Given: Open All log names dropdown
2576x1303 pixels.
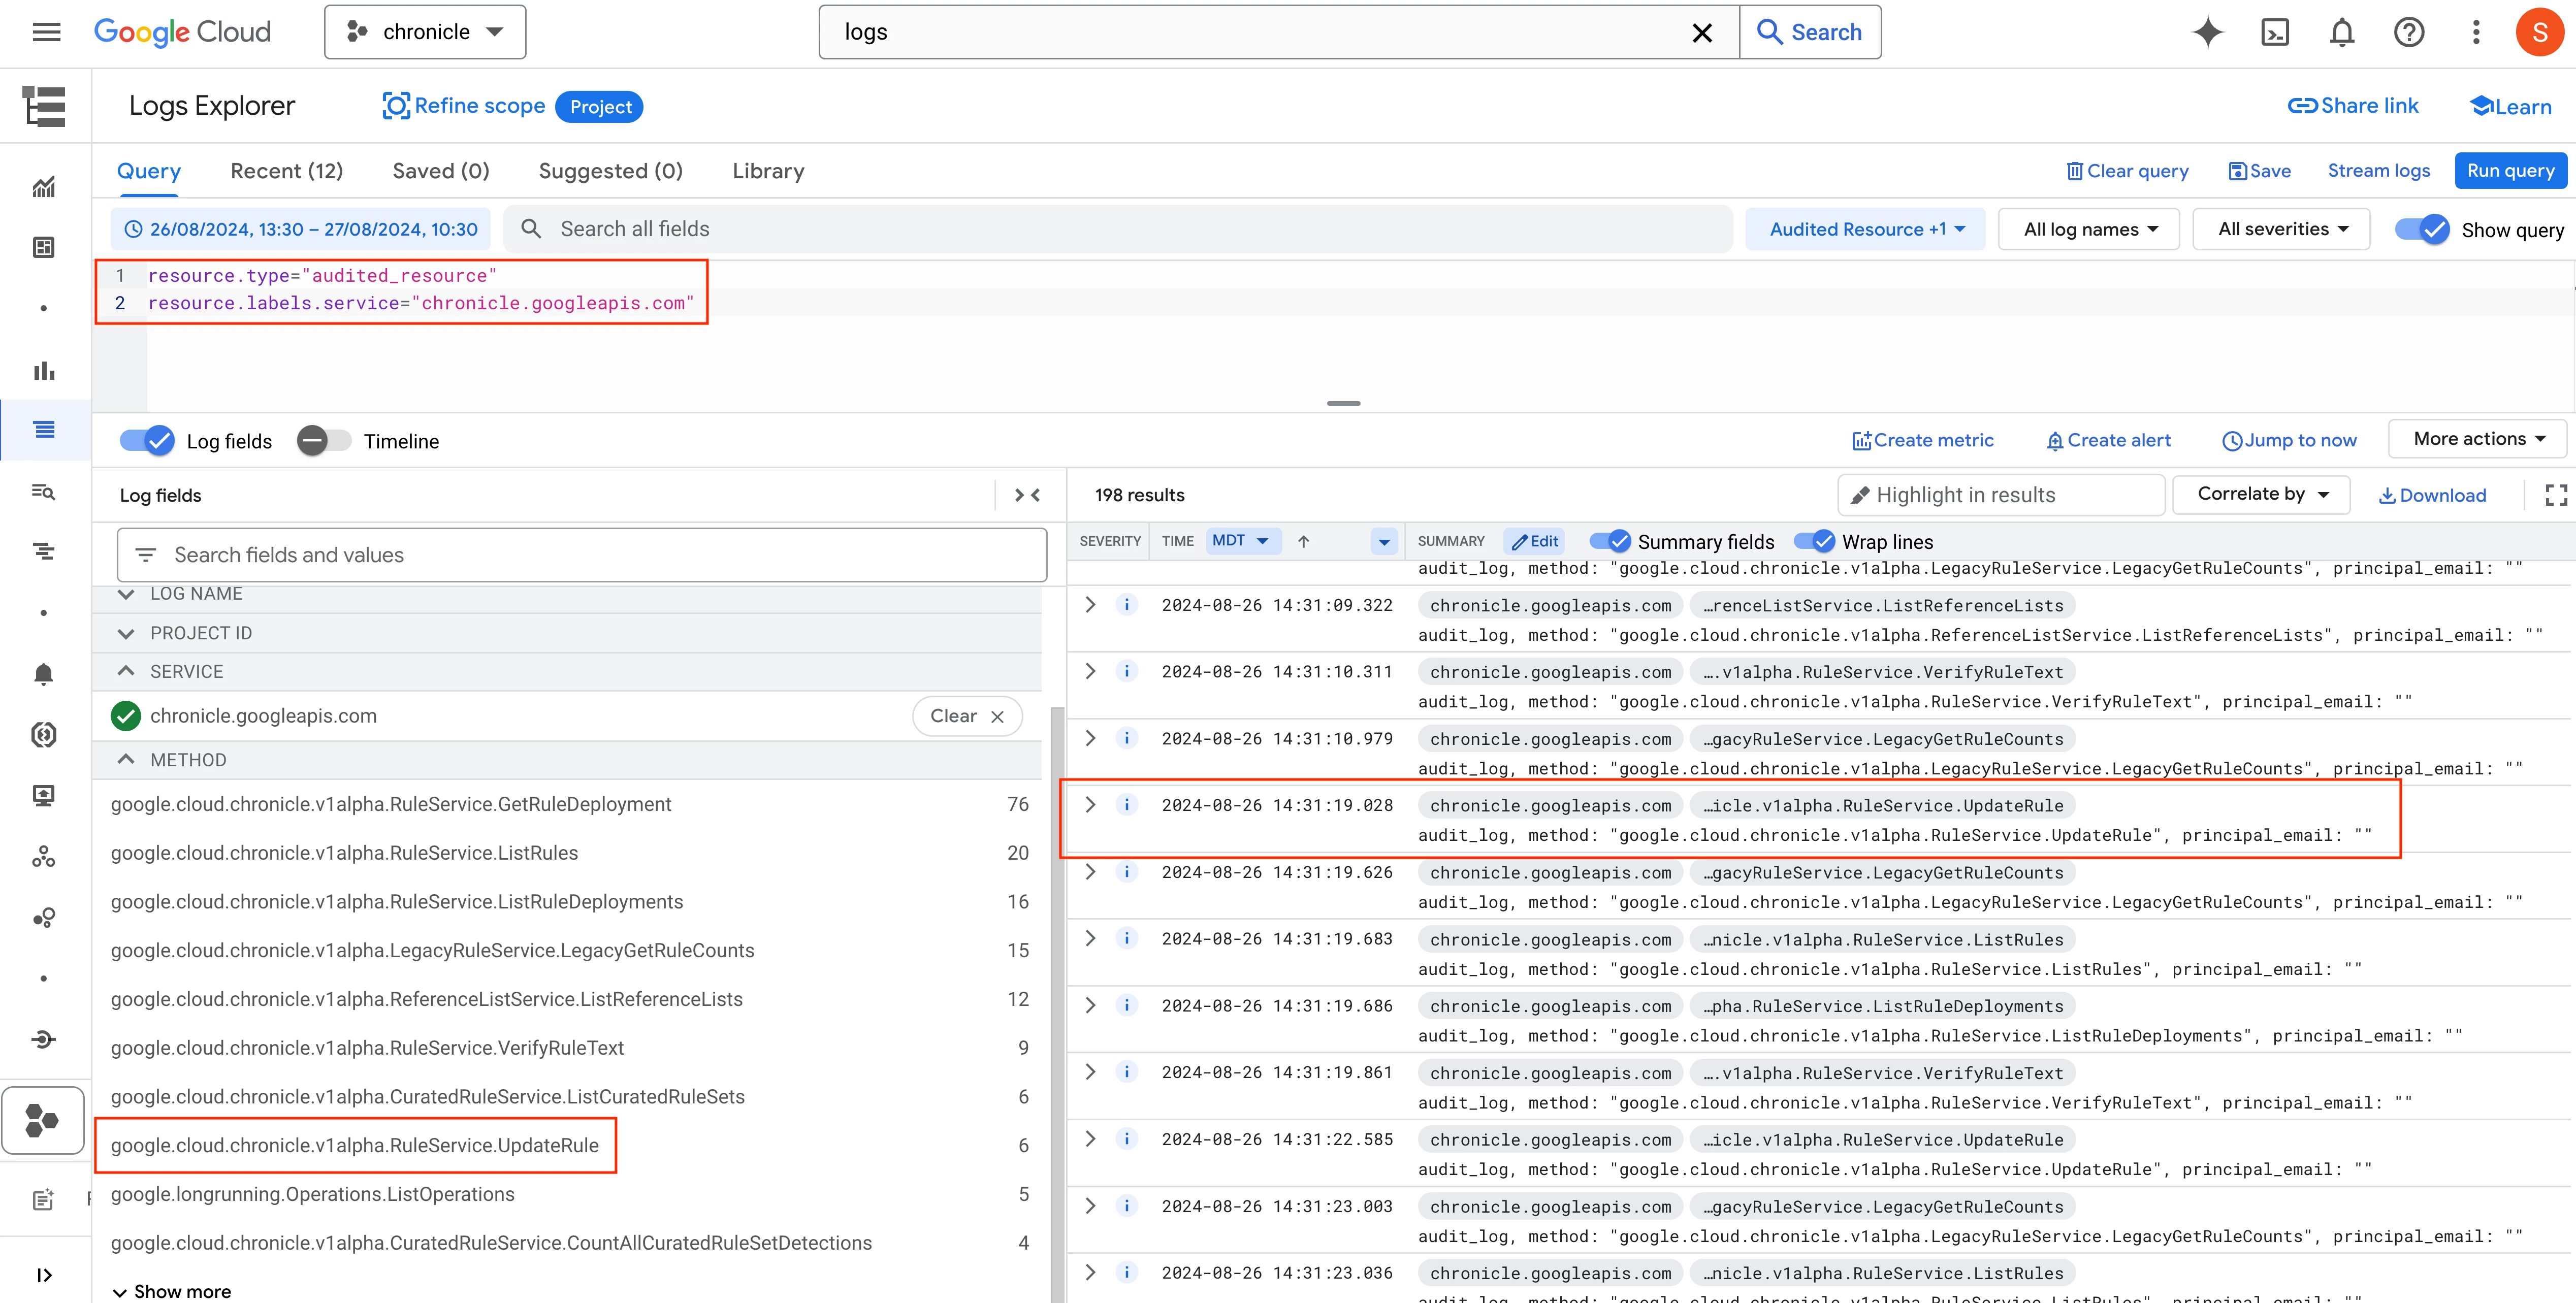Looking at the screenshot, I should click(x=2089, y=229).
